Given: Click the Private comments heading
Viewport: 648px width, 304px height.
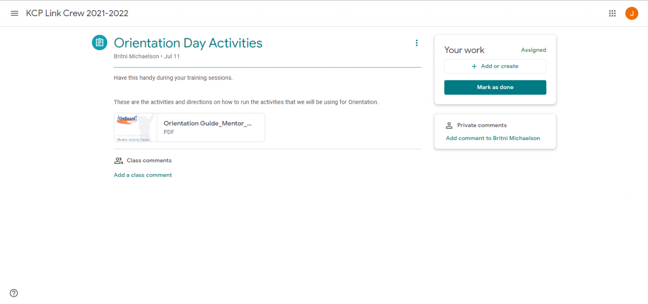Looking at the screenshot, I should [481, 125].
